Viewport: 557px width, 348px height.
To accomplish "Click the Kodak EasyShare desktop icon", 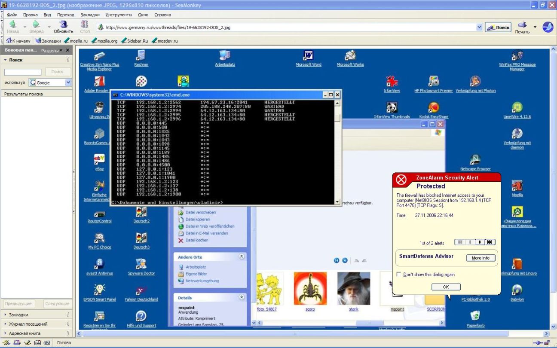I will (434, 110).
